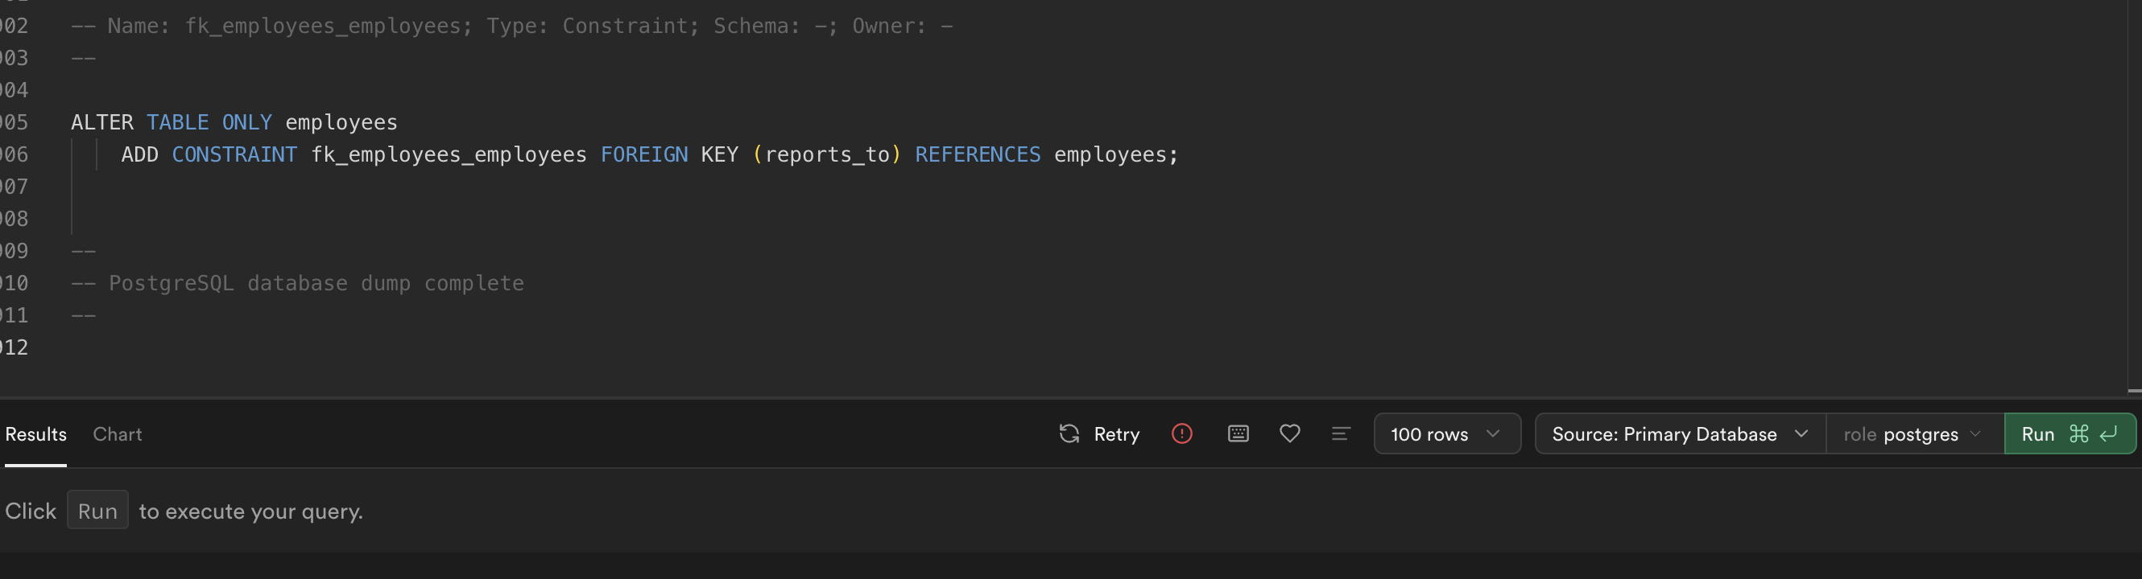Click the 'PostgreSQL database dump complete' comment
The height and width of the screenshot is (579, 2142).
pyautogui.click(x=315, y=283)
